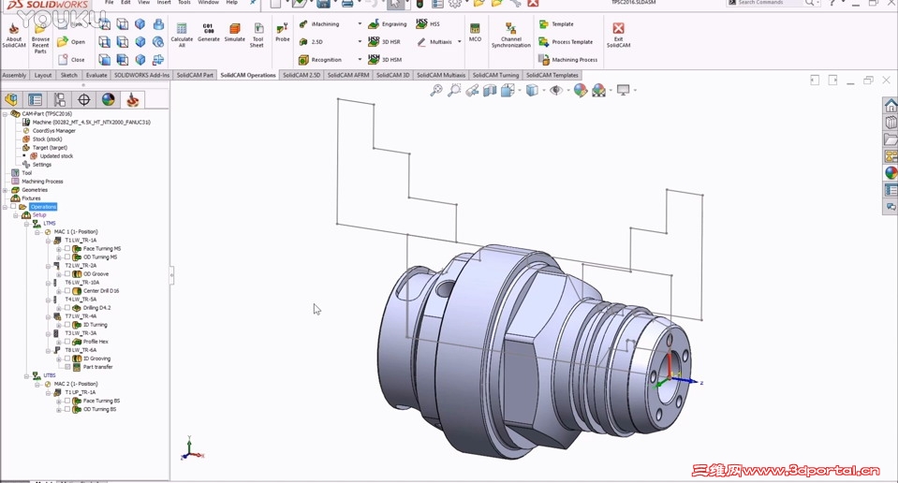The image size is (898, 483).
Task: Open Multiaxis dropdown arrow
Action: coord(460,42)
